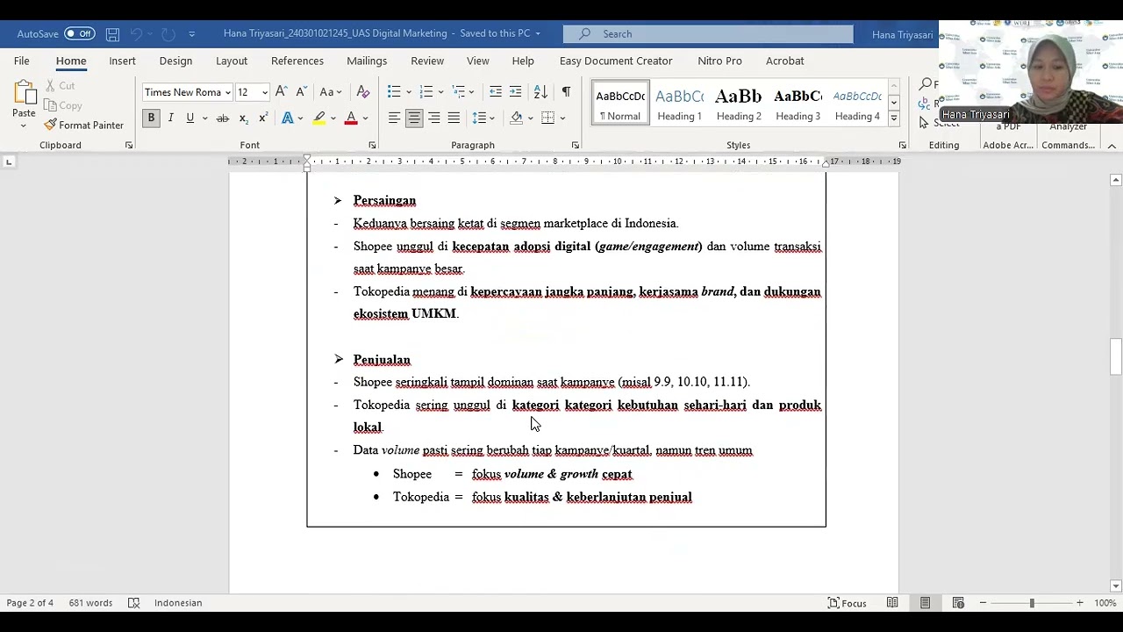Toggle Underline formatting
This screenshot has height=632, width=1123.
click(190, 118)
